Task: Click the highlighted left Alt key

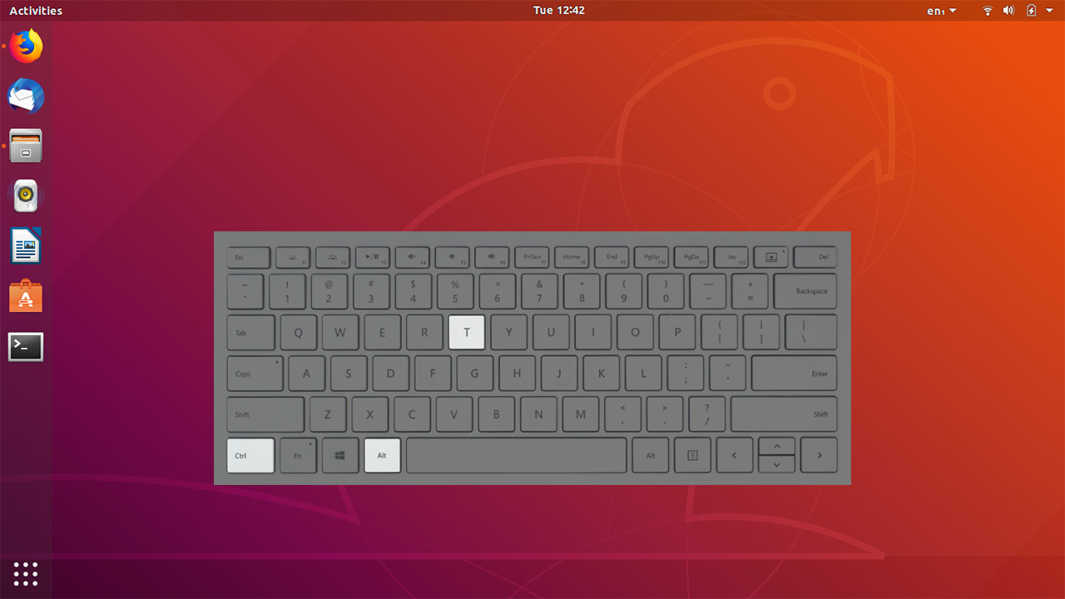Action: coord(382,456)
